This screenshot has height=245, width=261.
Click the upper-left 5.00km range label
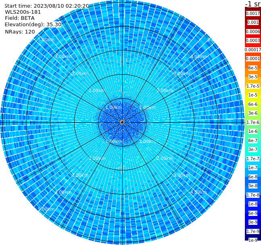click(46, 40)
